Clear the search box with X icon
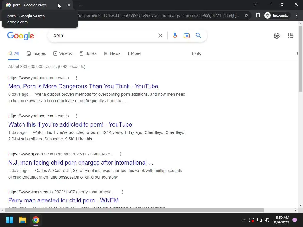Viewport: 303px width, 227px height. click(x=160, y=35)
